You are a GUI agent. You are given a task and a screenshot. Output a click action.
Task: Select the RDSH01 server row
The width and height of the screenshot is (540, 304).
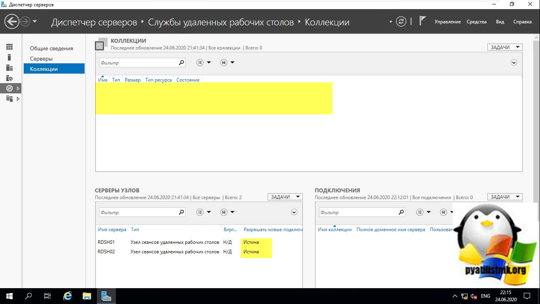pos(106,242)
